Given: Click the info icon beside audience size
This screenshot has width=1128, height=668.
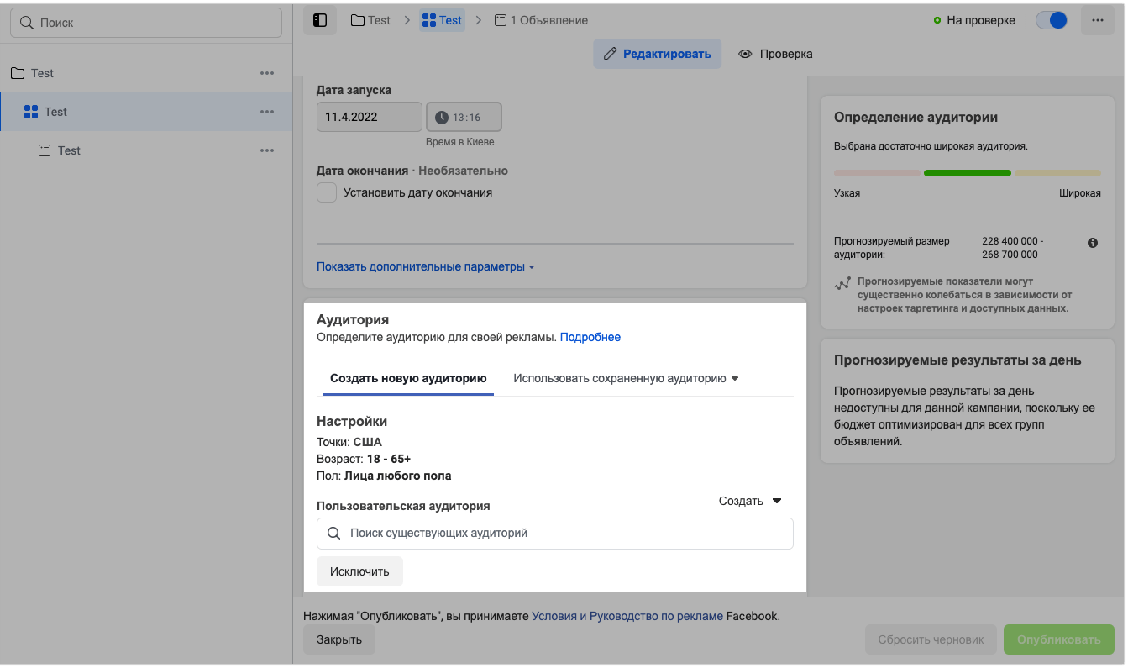Looking at the screenshot, I should (x=1093, y=243).
